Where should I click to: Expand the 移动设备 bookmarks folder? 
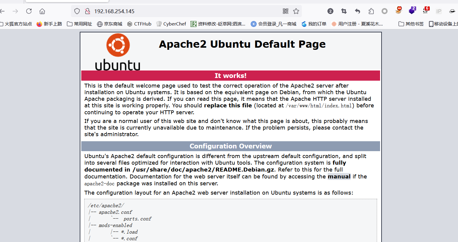pyautogui.click(x=443, y=24)
